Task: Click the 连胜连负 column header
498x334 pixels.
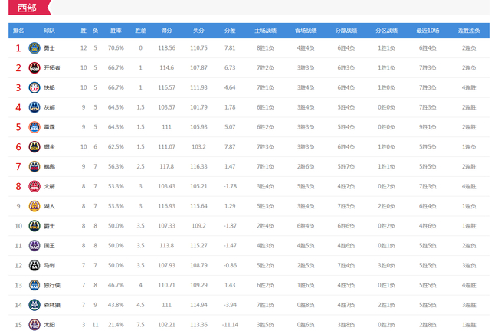Action: pos(469,31)
